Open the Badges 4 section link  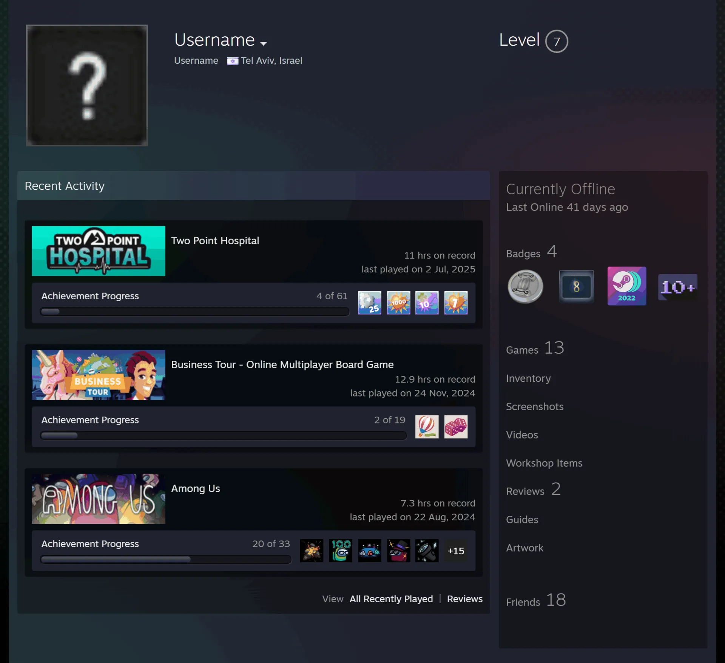coord(532,252)
